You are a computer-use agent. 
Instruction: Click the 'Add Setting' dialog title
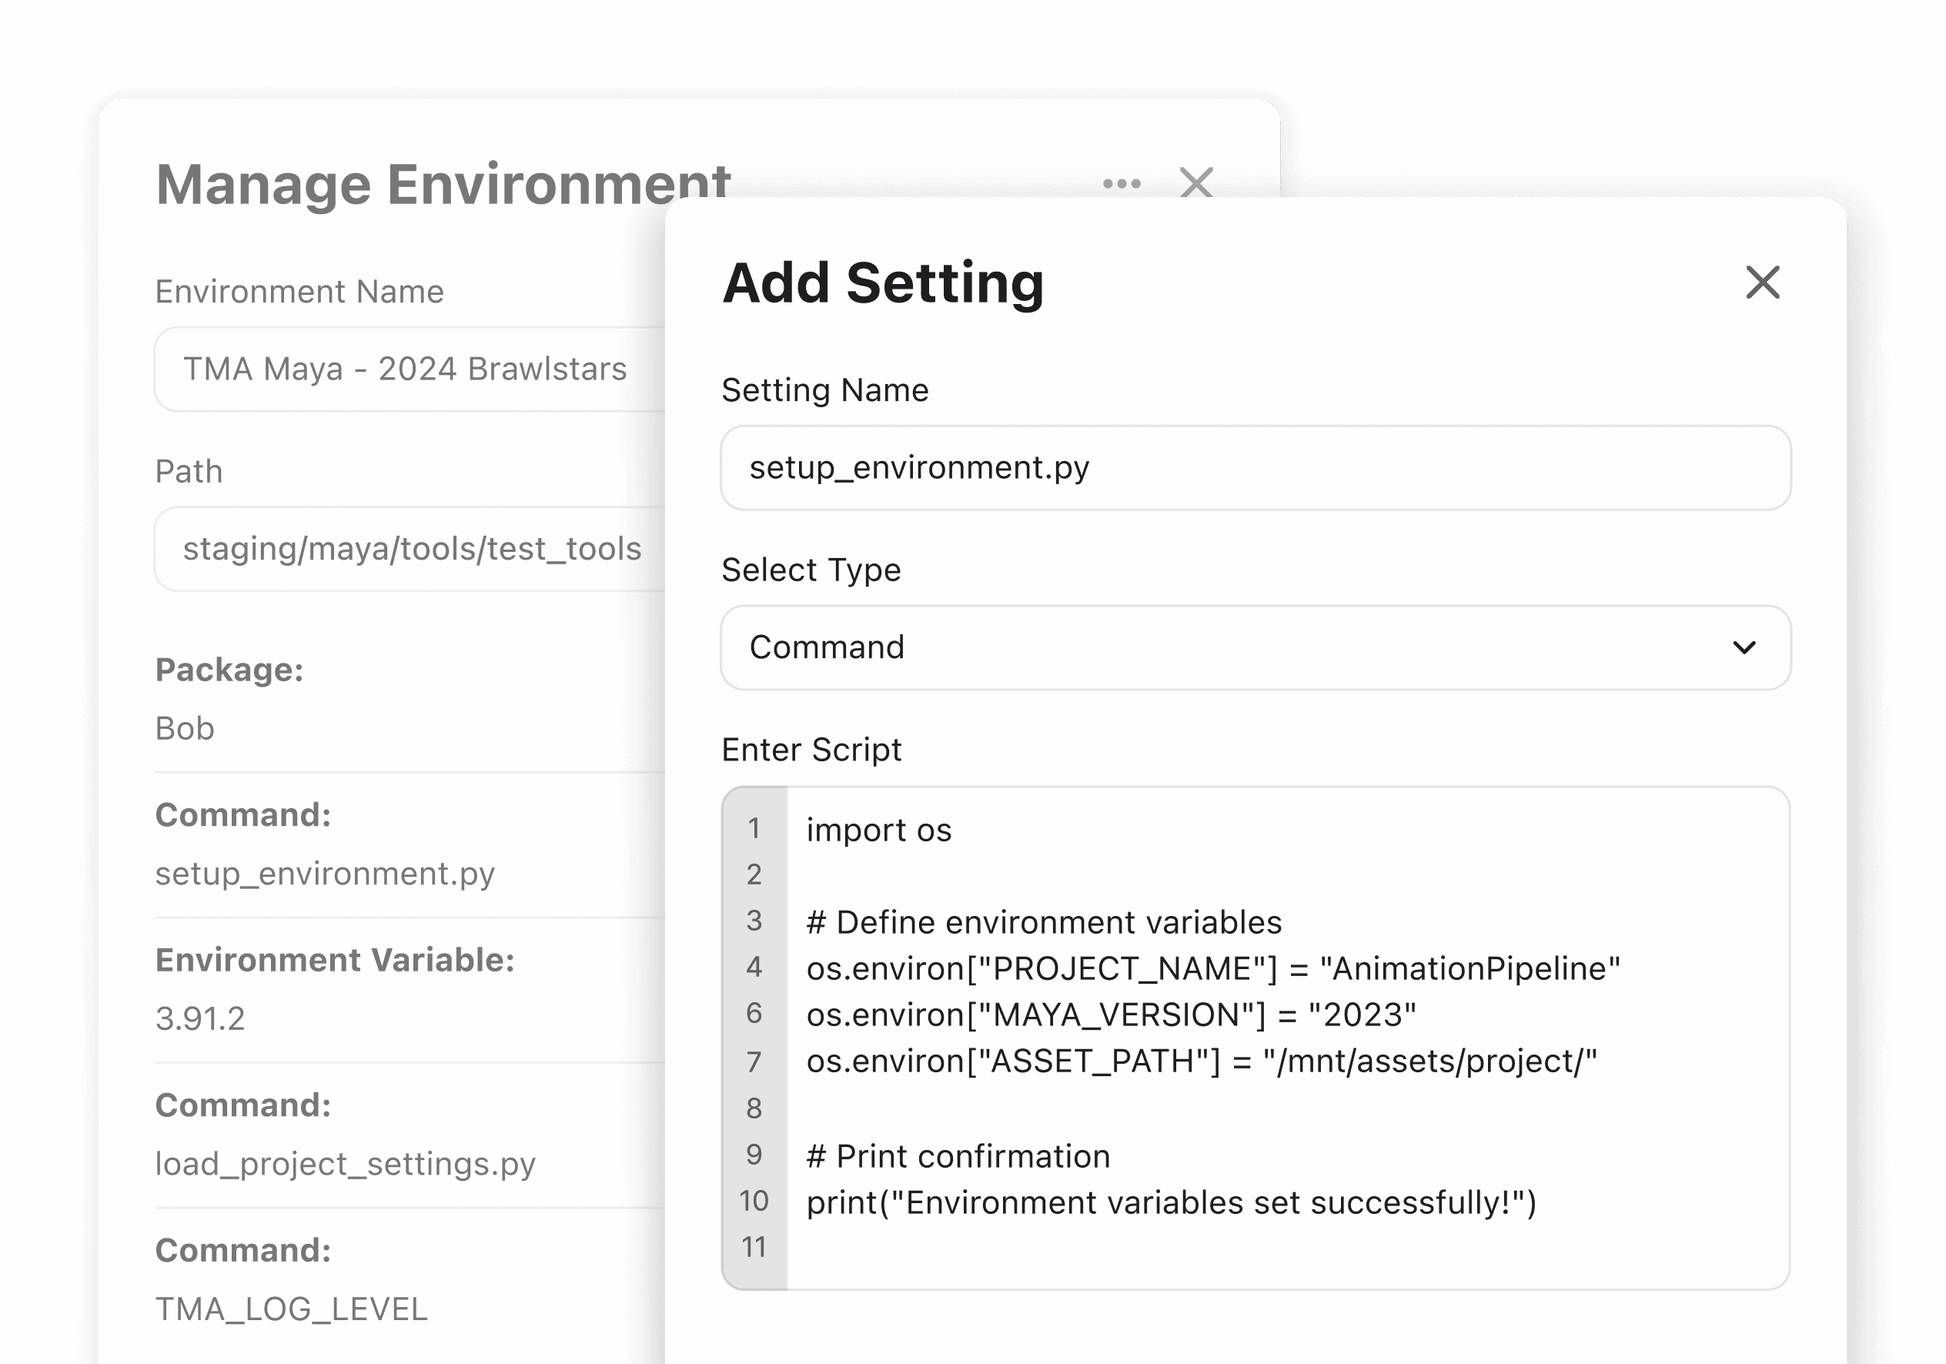(883, 284)
